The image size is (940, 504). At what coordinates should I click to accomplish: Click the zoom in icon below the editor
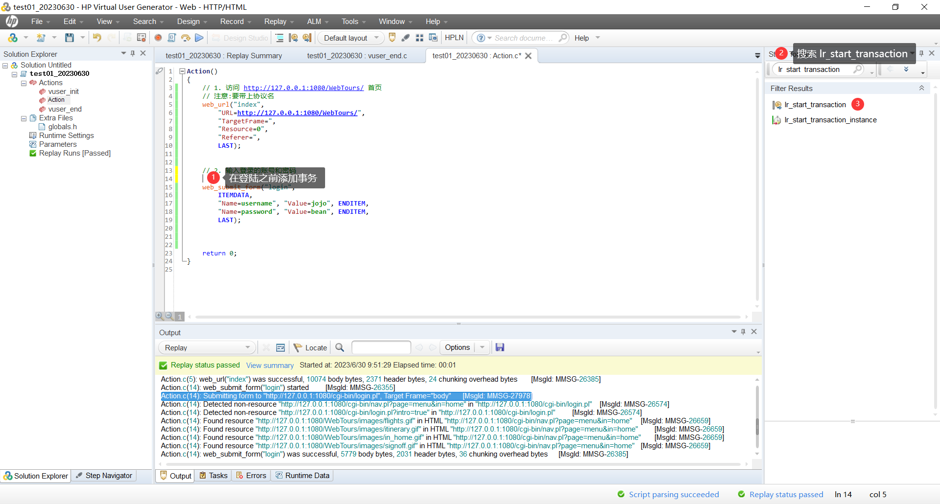point(160,316)
